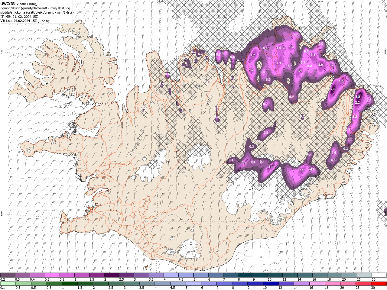Viewport: 387px width, 290px height.
Task: Select initial time 'IT: Mið. 21. 02. 2024 15Z'
Action: click(x=19, y=17)
